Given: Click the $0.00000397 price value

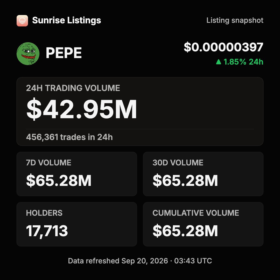Looking at the screenshot, I should (x=223, y=47).
